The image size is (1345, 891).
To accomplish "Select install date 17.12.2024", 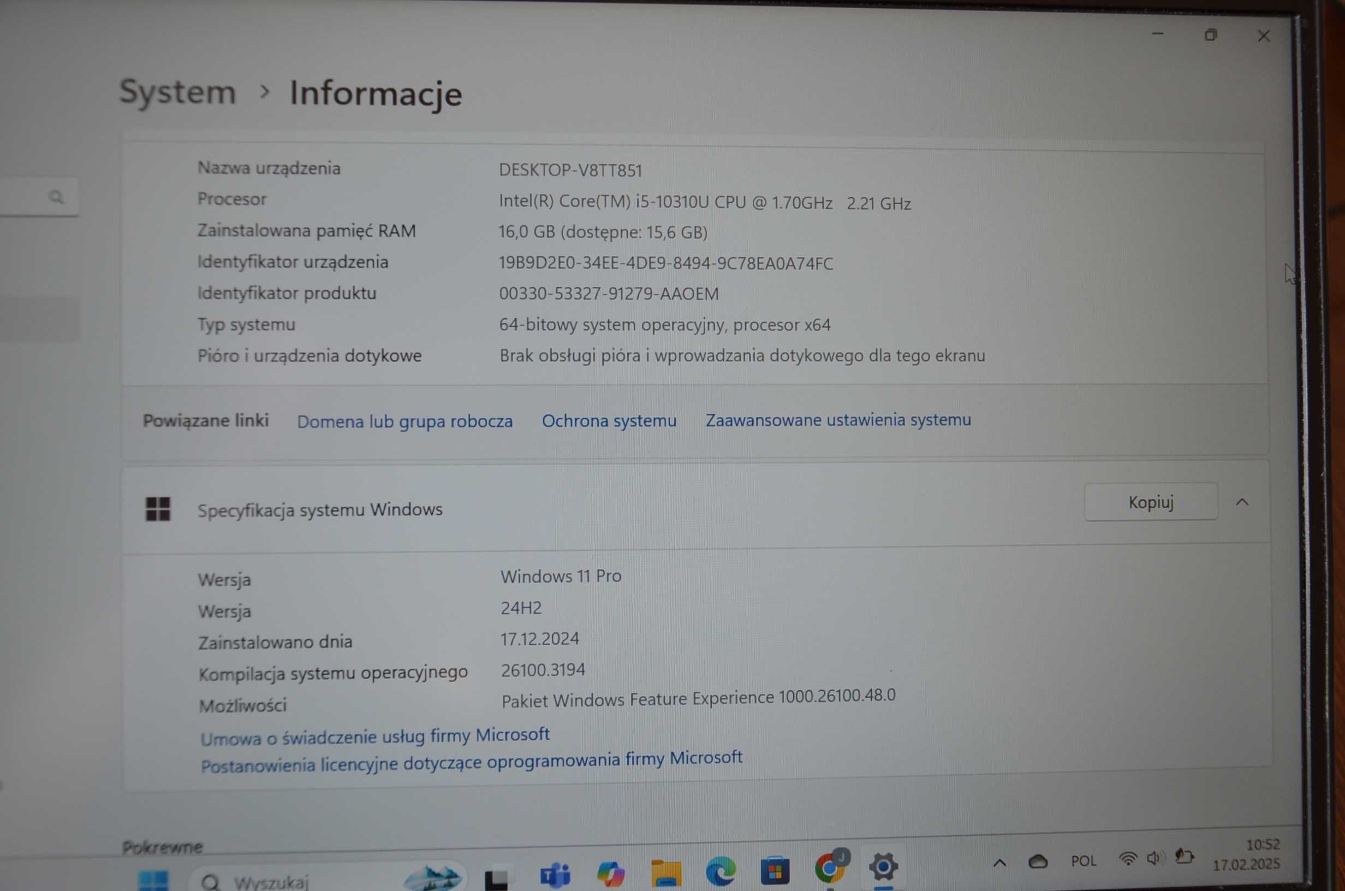I will pos(540,639).
